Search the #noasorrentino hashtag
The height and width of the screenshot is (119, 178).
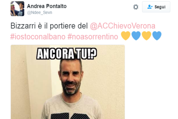(93, 37)
